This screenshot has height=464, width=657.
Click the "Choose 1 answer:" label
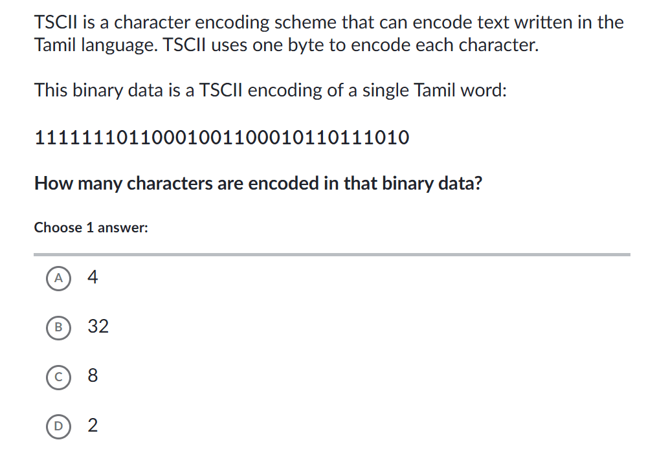(91, 228)
